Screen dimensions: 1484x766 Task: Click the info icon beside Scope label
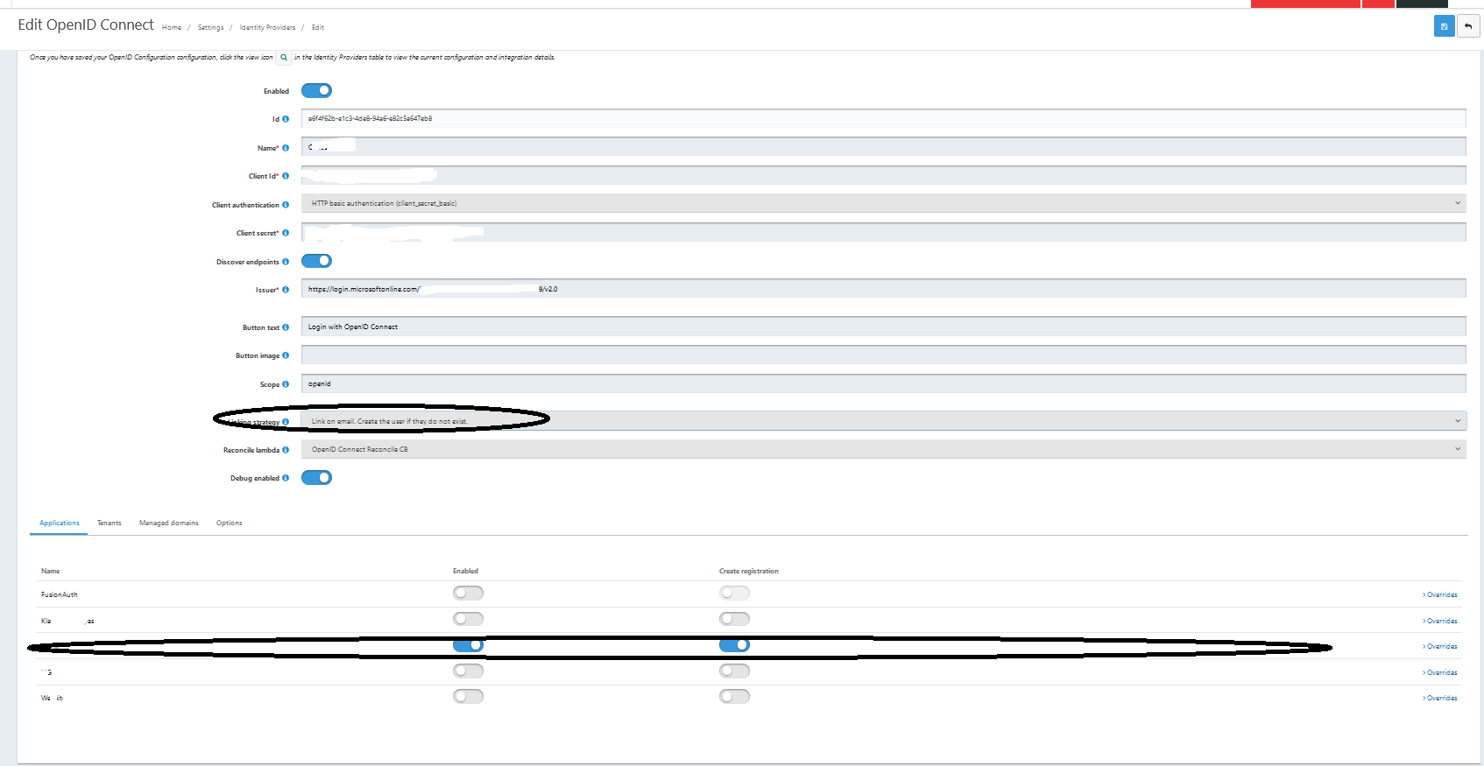pyautogui.click(x=286, y=384)
